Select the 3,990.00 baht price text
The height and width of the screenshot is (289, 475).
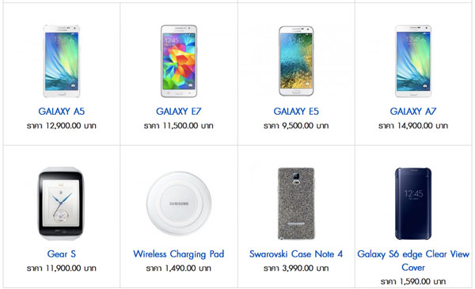point(296,268)
